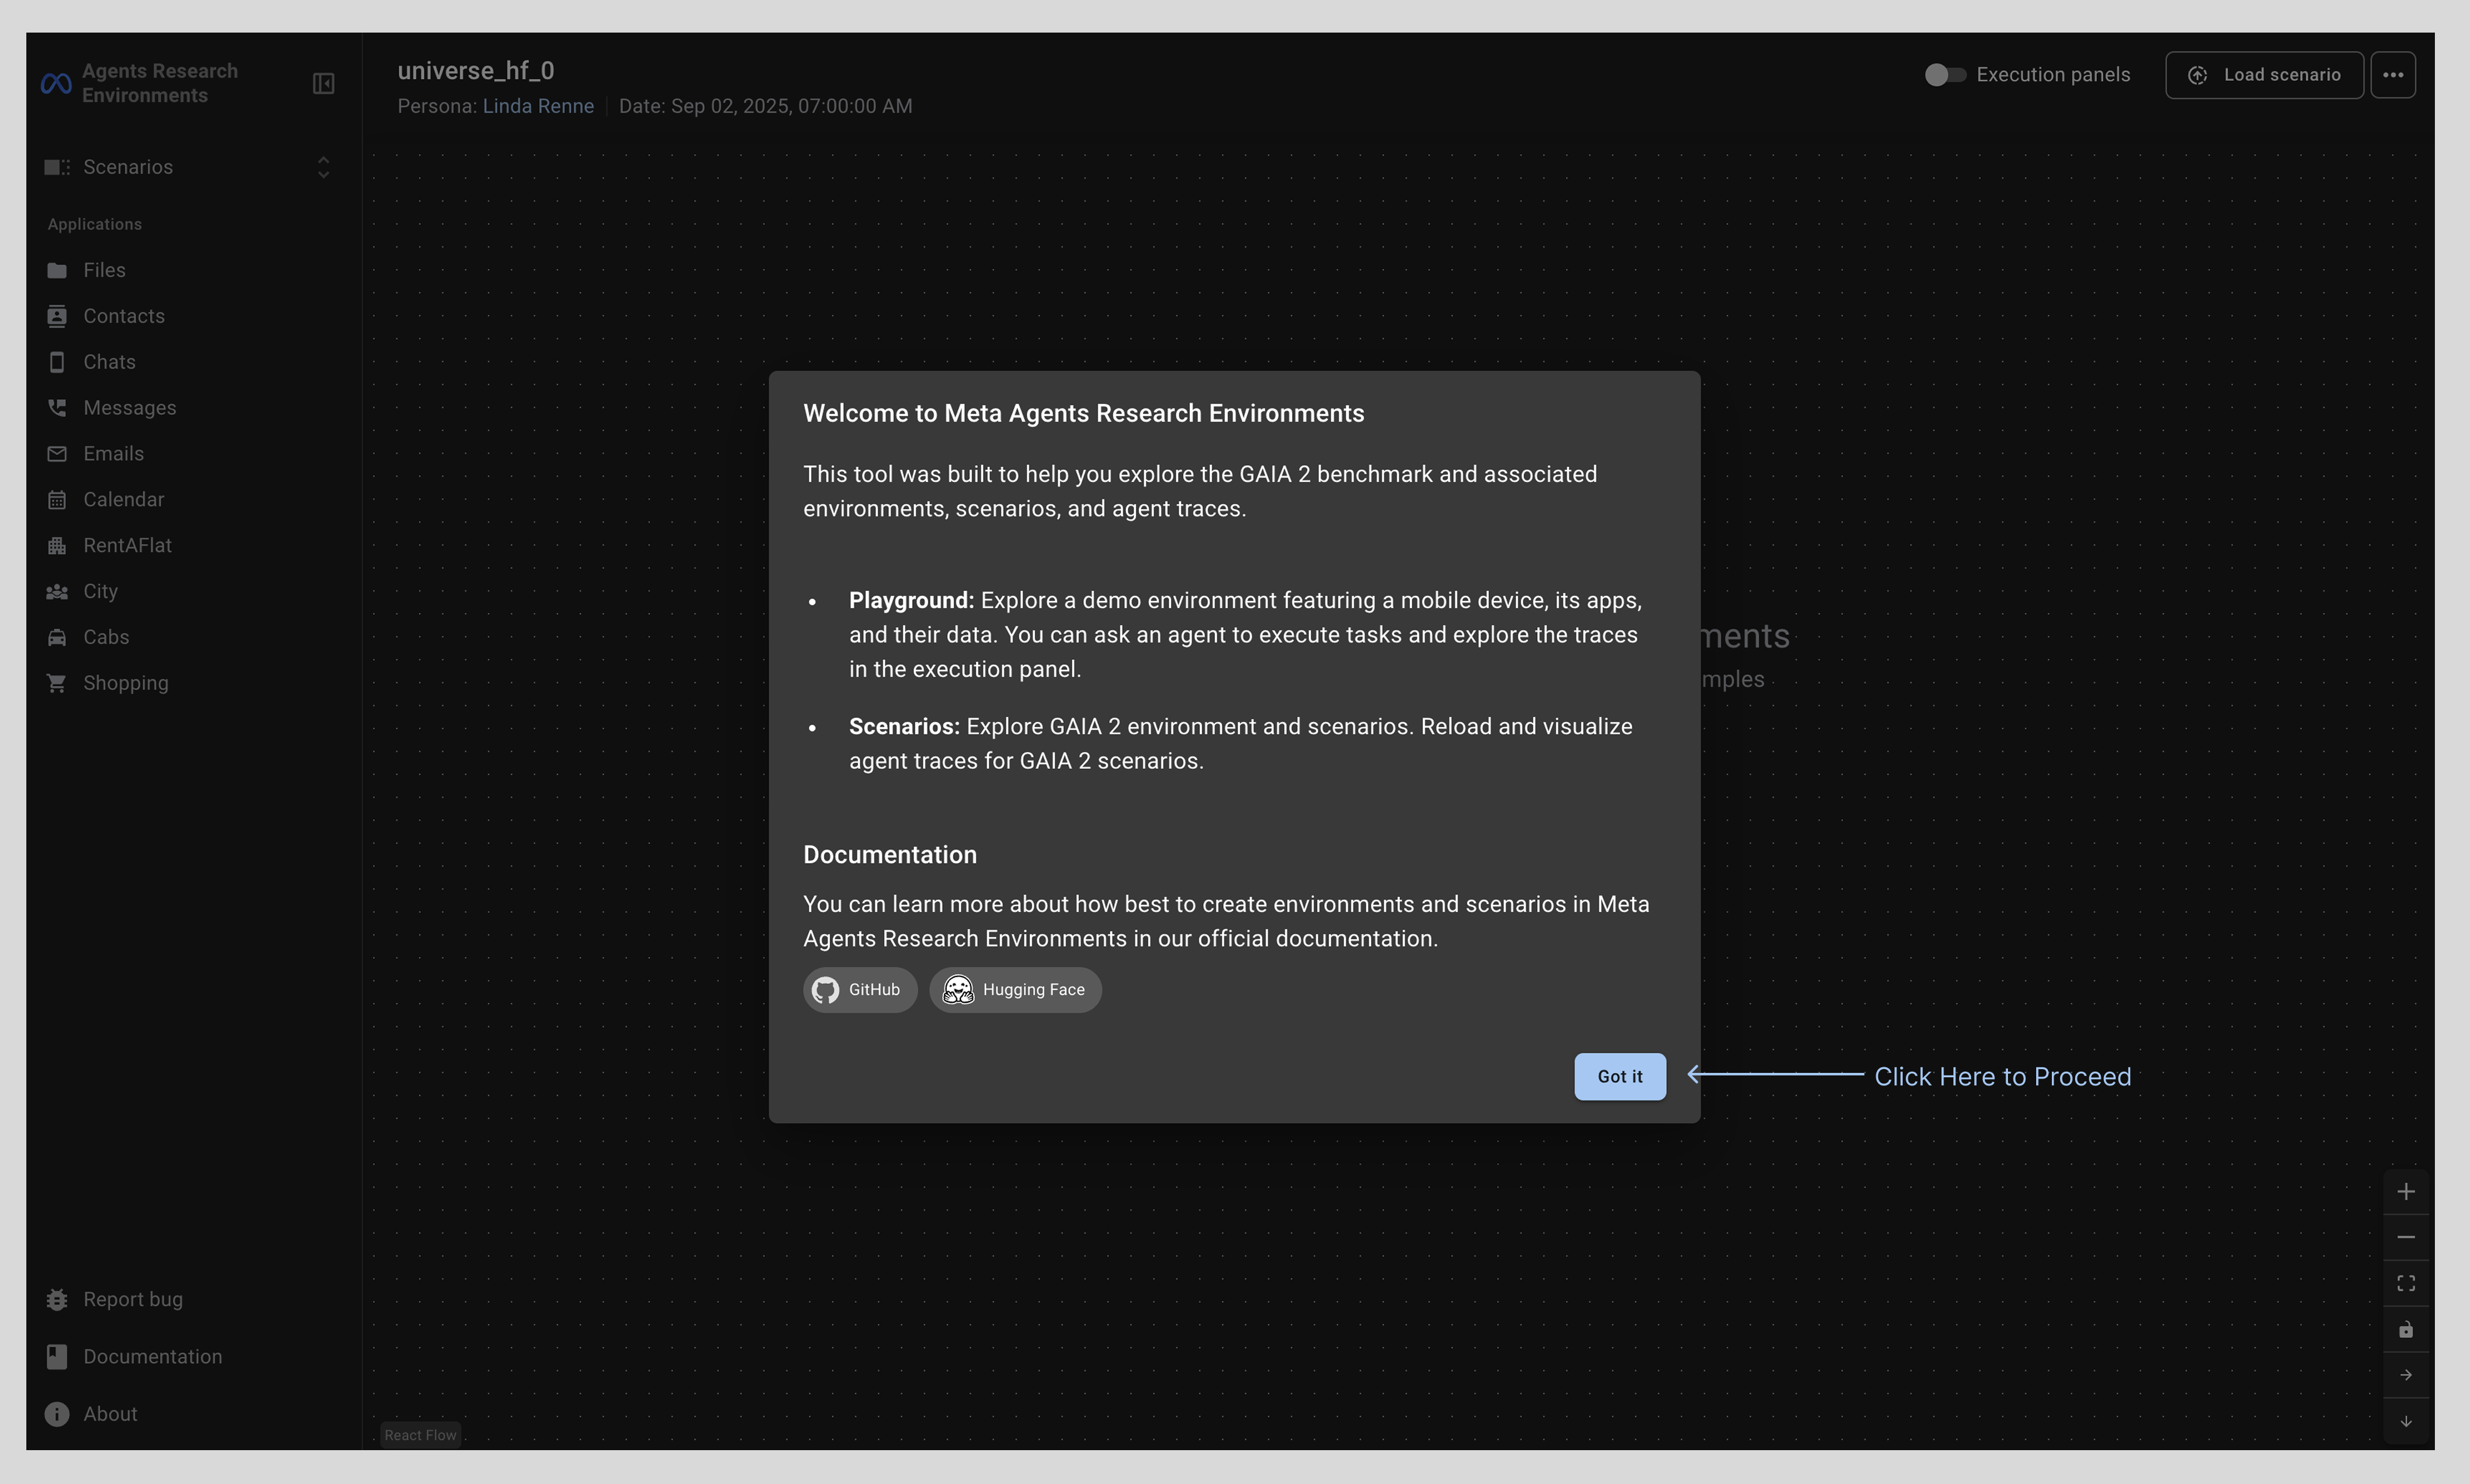
Task: Click the Scenarios list icon
Action: (57, 167)
